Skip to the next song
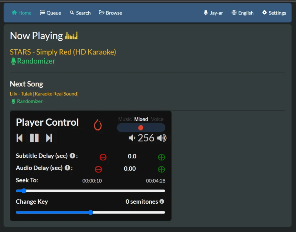The image size is (296, 232). click(x=49, y=138)
